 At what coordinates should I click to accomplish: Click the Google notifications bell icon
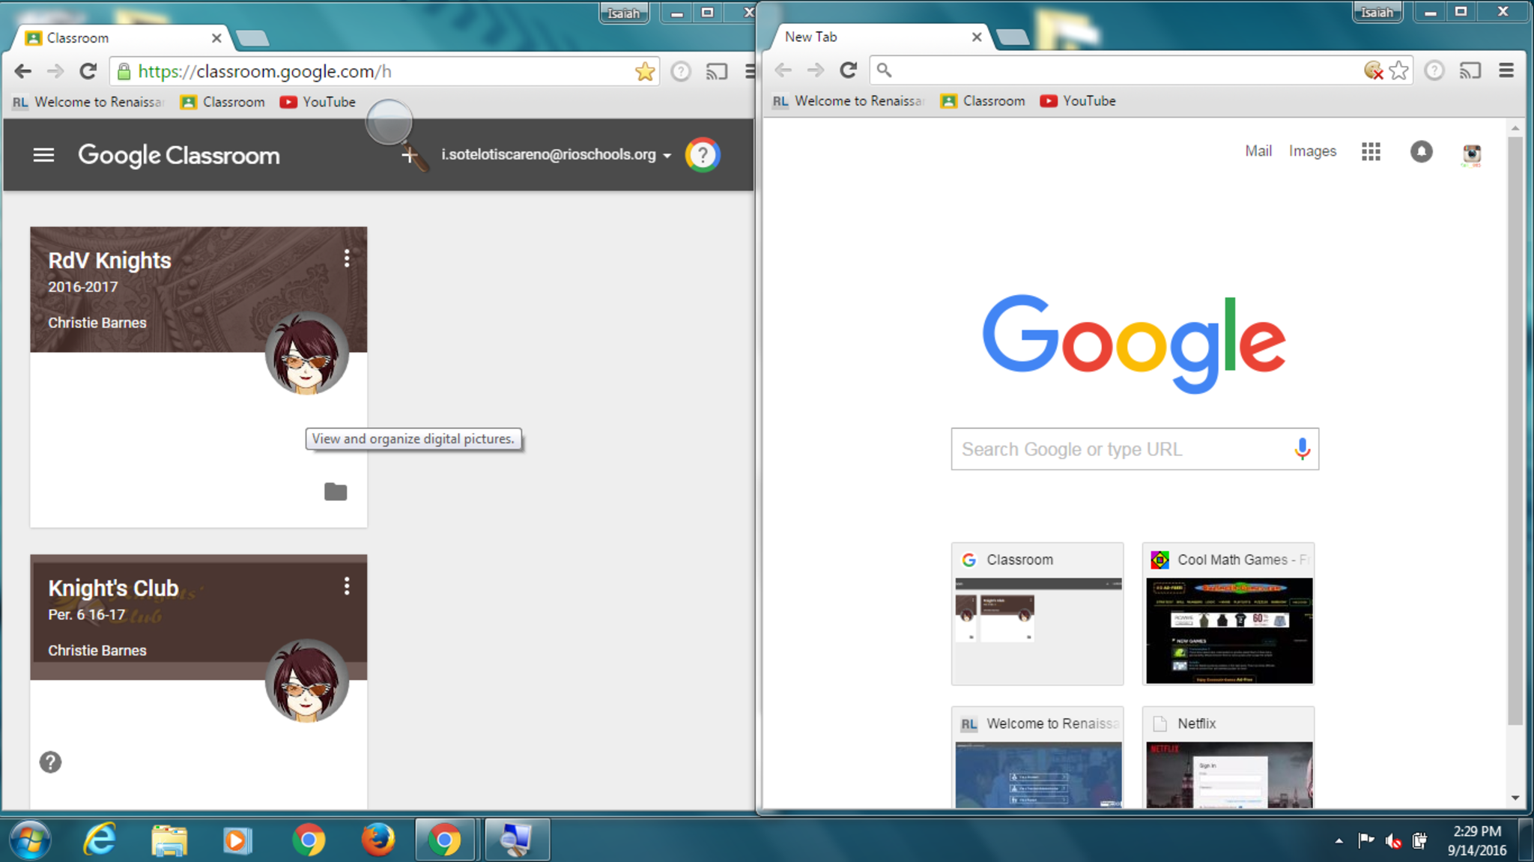1421,152
